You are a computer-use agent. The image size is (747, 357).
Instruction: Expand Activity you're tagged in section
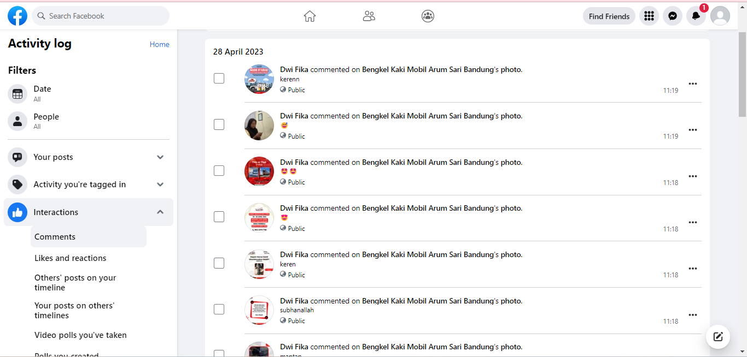click(x=160, y=185)
